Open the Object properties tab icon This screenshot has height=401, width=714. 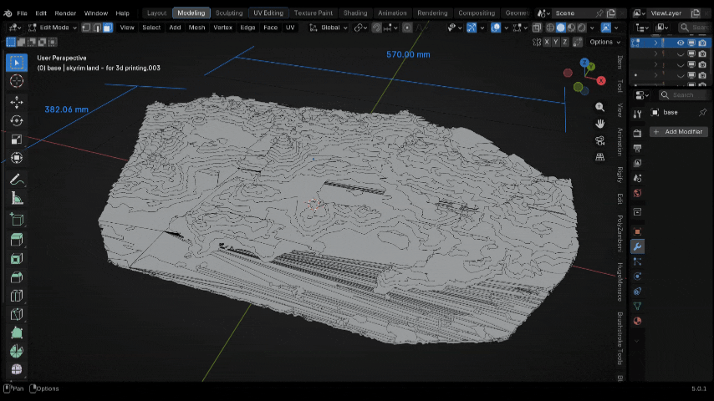coord(637,231)
